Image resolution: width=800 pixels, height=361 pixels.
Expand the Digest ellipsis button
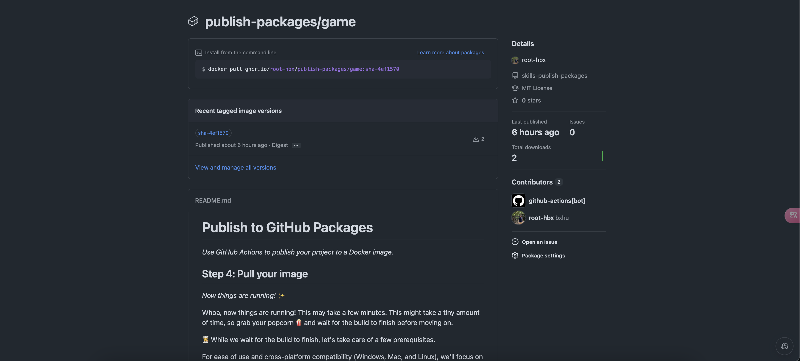click(x=296, y=145)
